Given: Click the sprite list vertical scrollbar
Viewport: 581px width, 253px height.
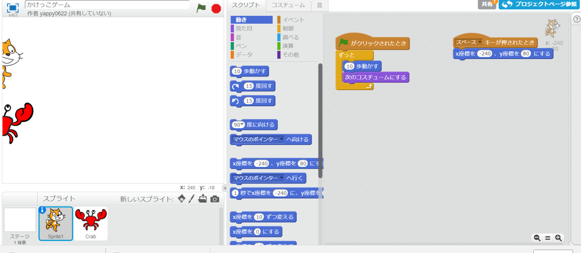Looking at the screenshot, I should 221,226.
